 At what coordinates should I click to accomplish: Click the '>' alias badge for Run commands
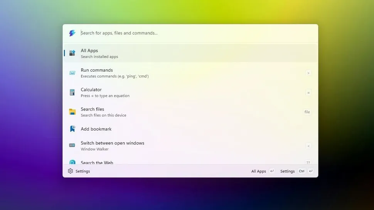pos(308,73)
